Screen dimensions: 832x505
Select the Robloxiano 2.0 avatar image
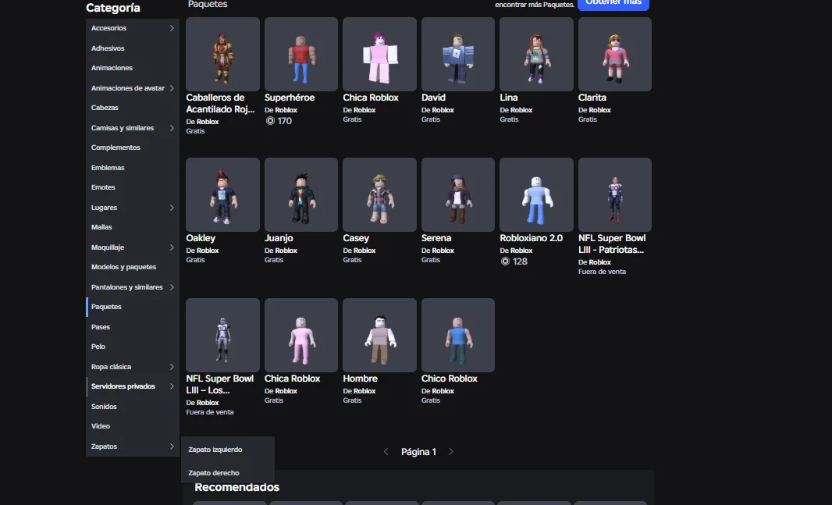[x=536, y=194]
